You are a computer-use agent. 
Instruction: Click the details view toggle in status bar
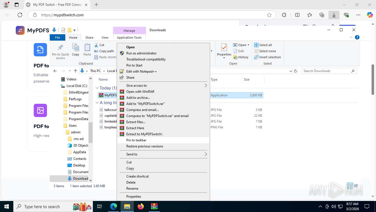click(x=350, y=186)
